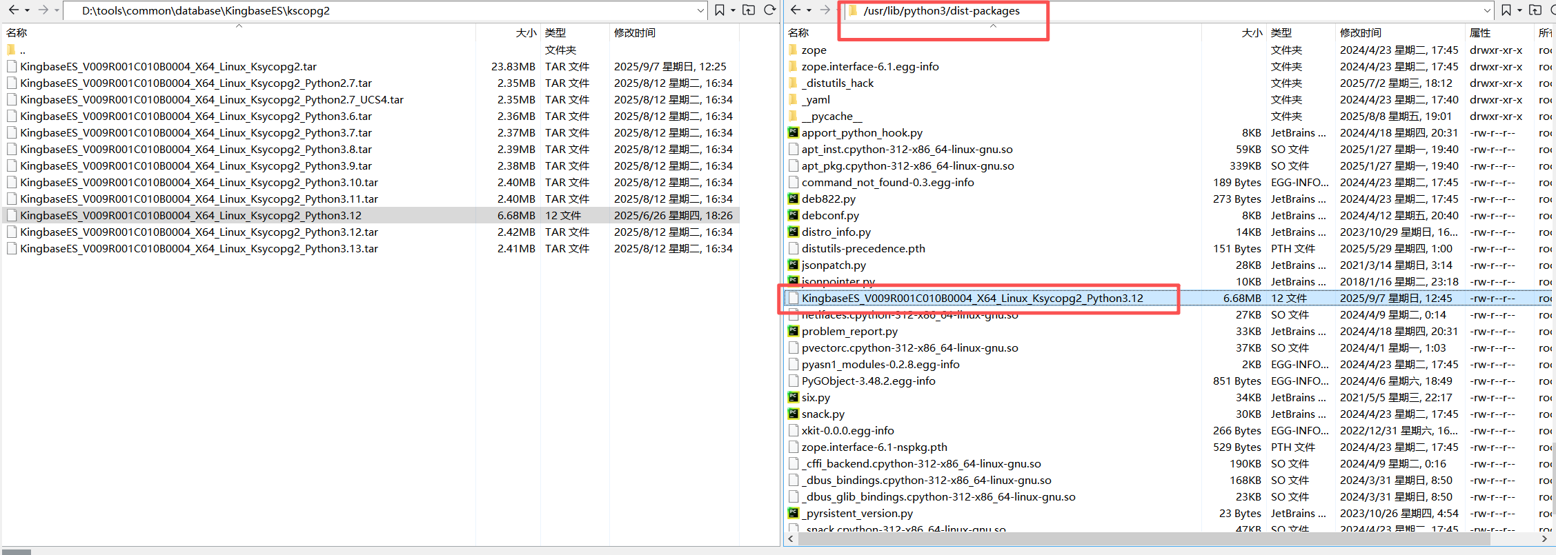Viewport: 1556px width, 555px height.
Task: Open local back-history dropdown arrow
Action: [x=27, y=11]
